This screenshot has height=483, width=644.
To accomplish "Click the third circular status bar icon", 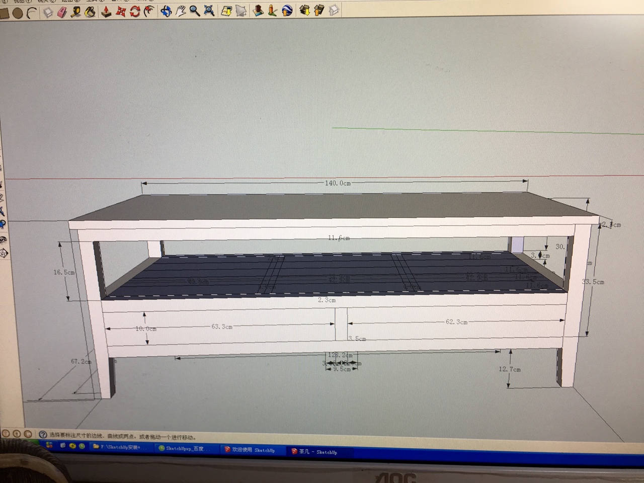I will [28, 434].
